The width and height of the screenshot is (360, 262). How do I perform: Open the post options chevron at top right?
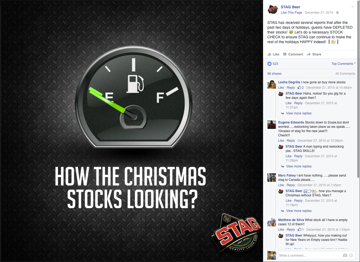[x=353, y=7]
